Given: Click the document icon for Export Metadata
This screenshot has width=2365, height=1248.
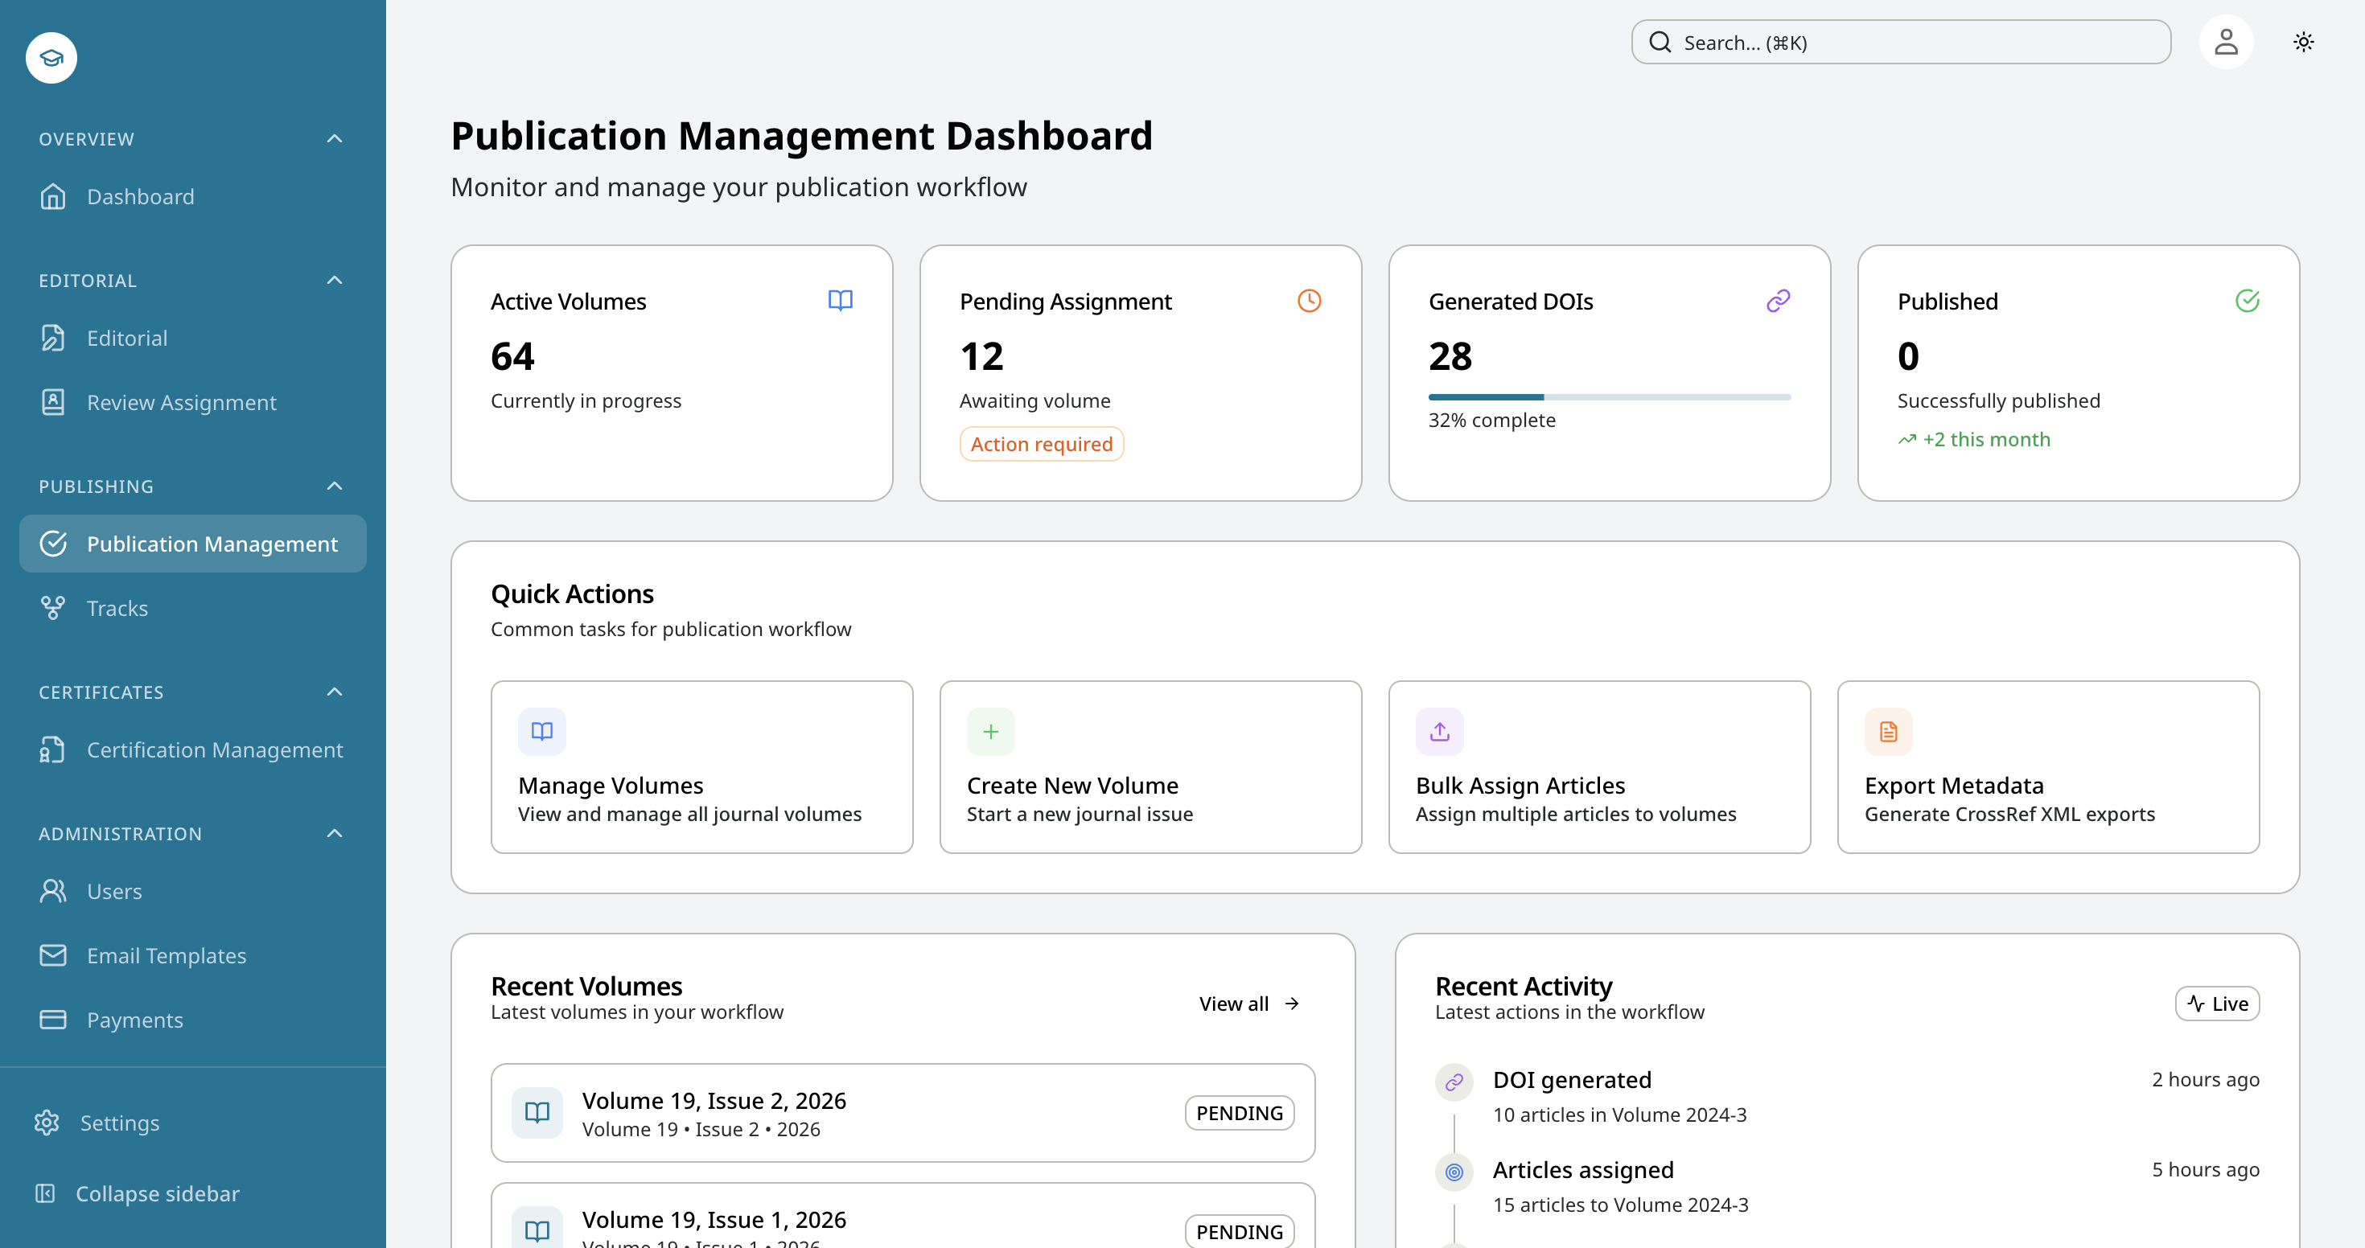Looking at the screenshot, I should (1889, 732).
